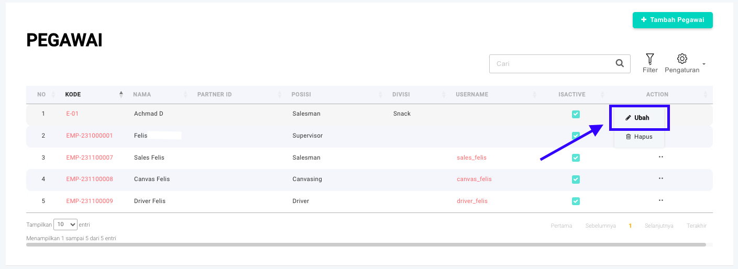
Task: Click the search magnifier icon
Action: click(620, 63)
